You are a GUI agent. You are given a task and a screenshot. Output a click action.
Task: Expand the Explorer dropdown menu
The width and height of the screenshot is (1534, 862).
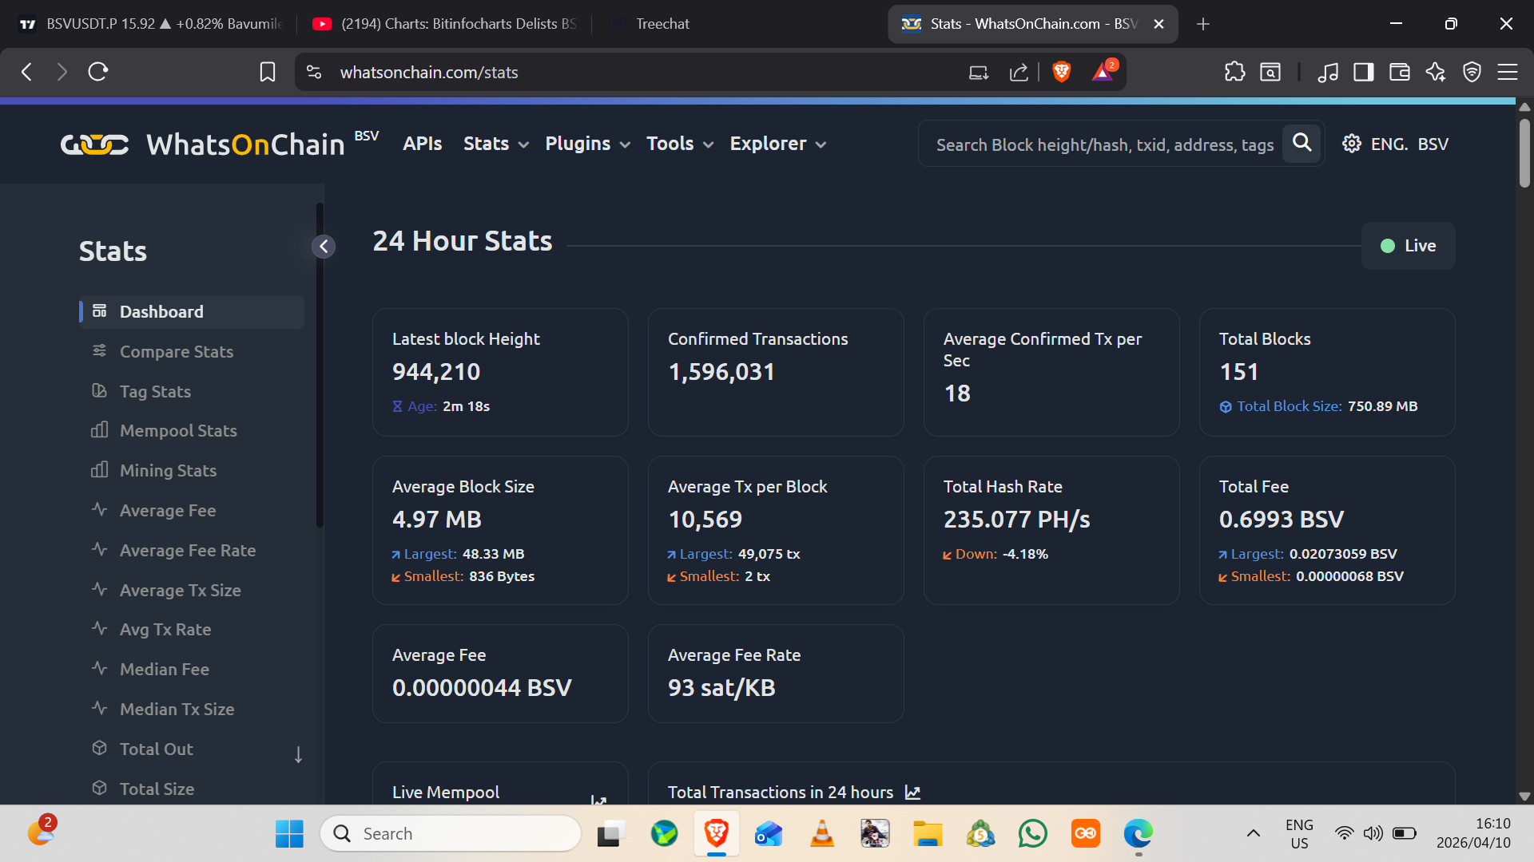(777, 144)
